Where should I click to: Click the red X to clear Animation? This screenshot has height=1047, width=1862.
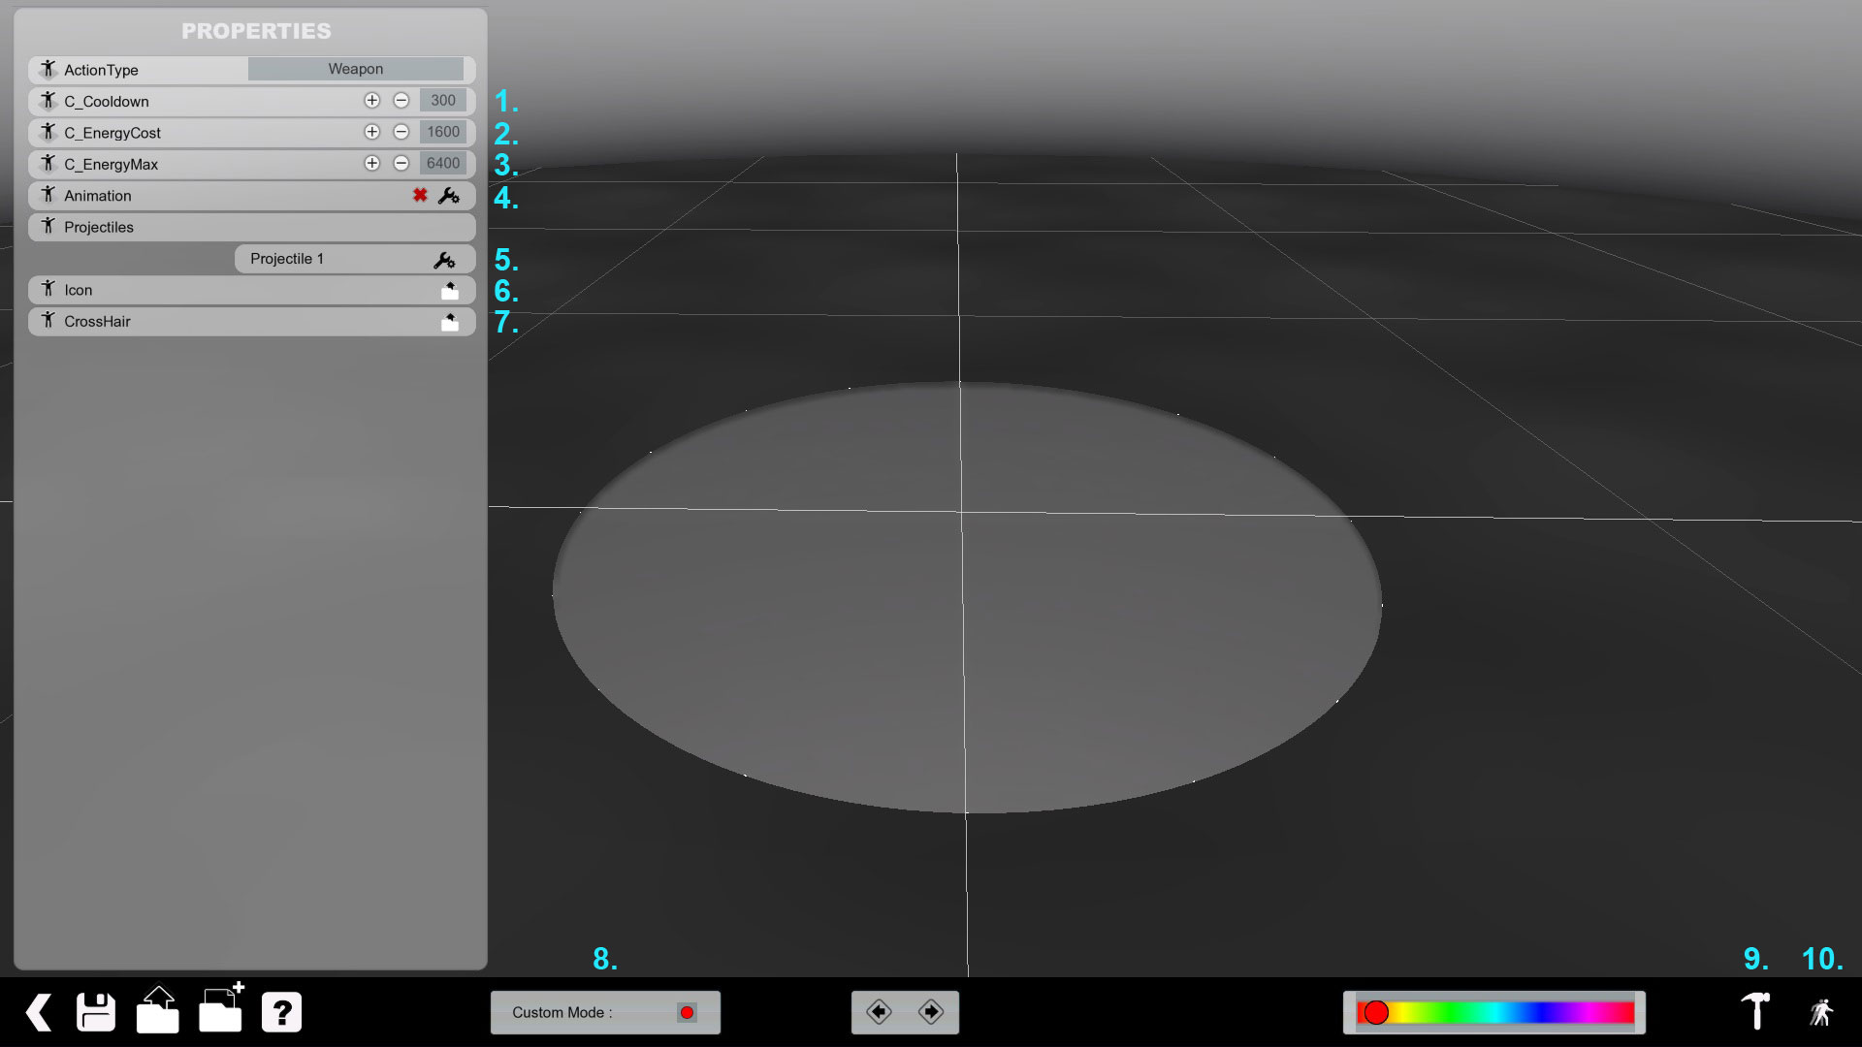(420, 194)
